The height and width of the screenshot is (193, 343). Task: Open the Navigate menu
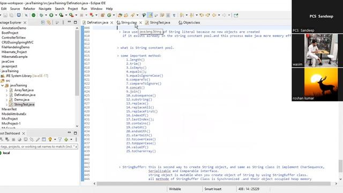point(45,9)
